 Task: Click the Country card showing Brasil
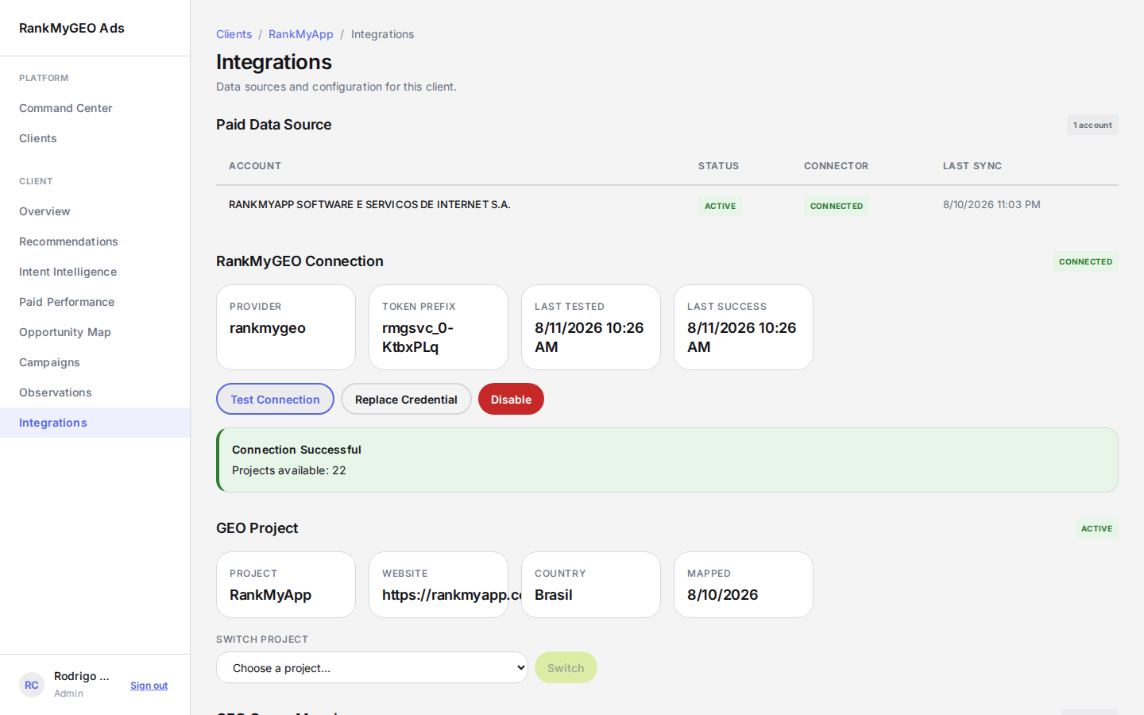(591, 585)
